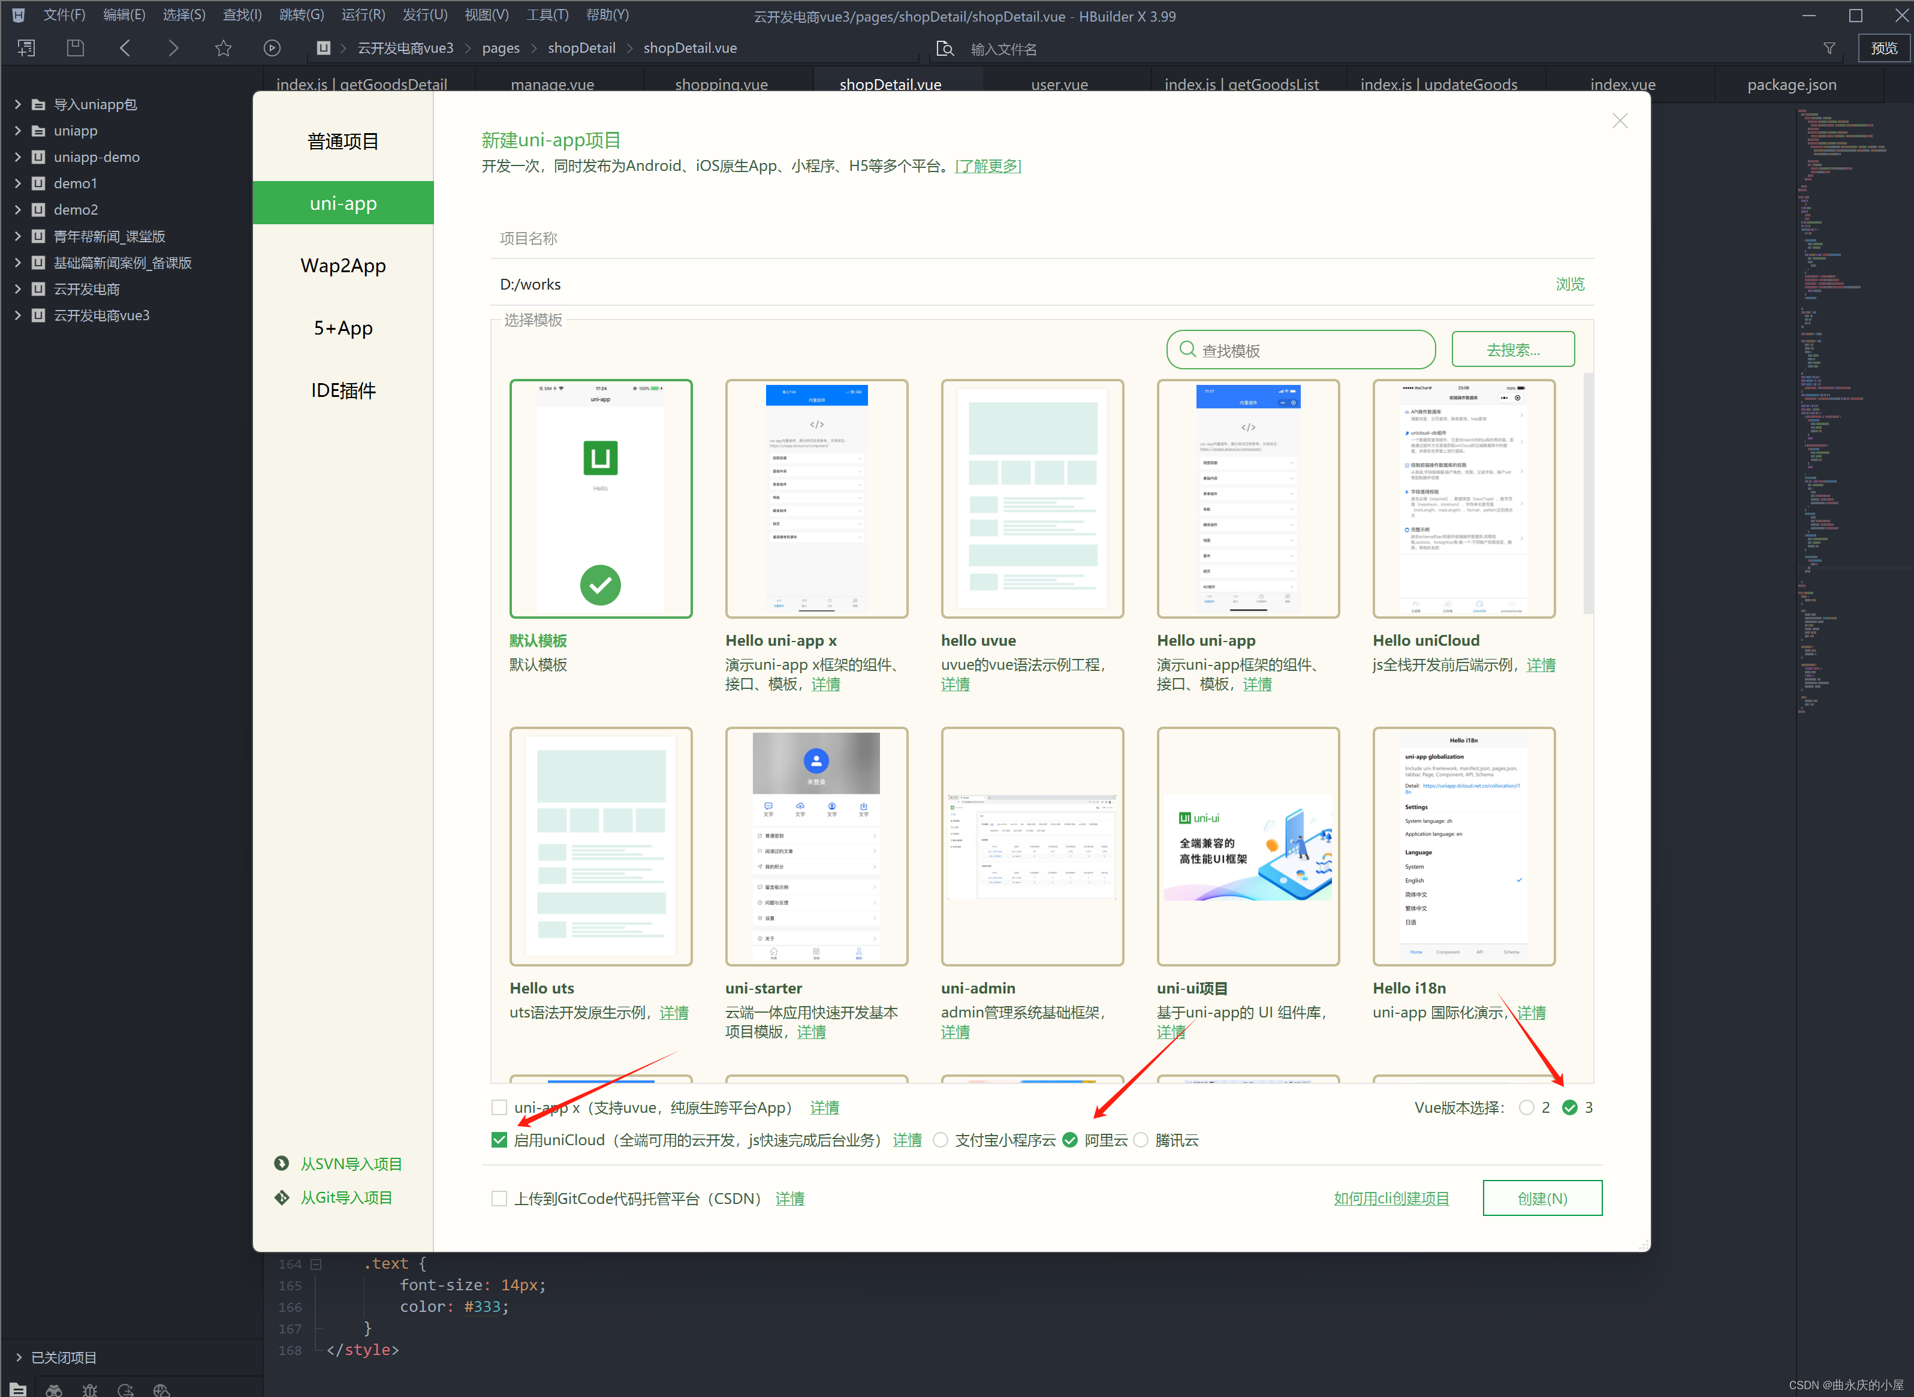This screenshot has height=1397, width=1914.
Task: Click the 查找模板 search field
Action: [1301, 349]
